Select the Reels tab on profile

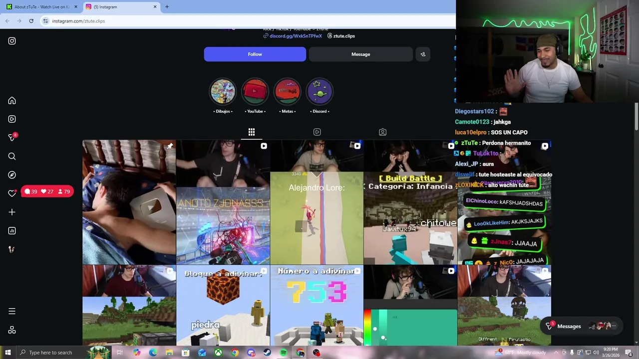317,132
